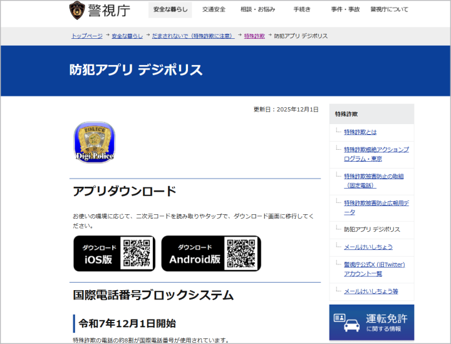Click the iOS版 download QR code
This screenshot has height=344, width=451.
[138, 253]
